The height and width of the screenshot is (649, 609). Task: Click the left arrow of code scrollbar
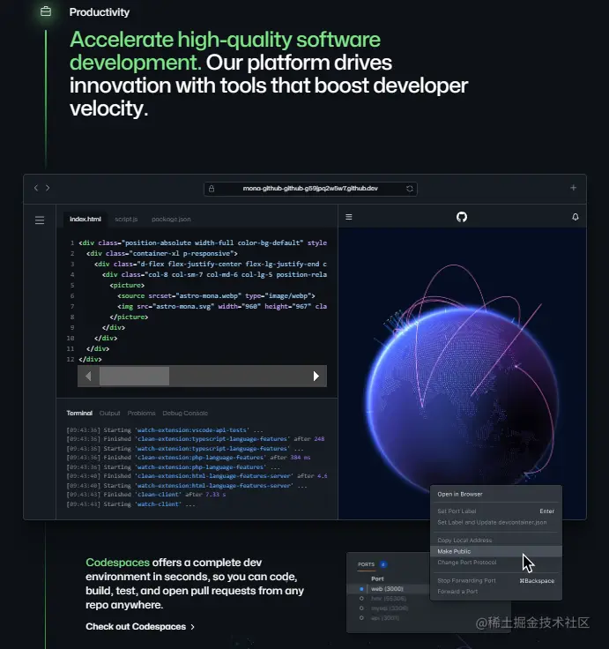pyautogui.click(x=88, y=376)
